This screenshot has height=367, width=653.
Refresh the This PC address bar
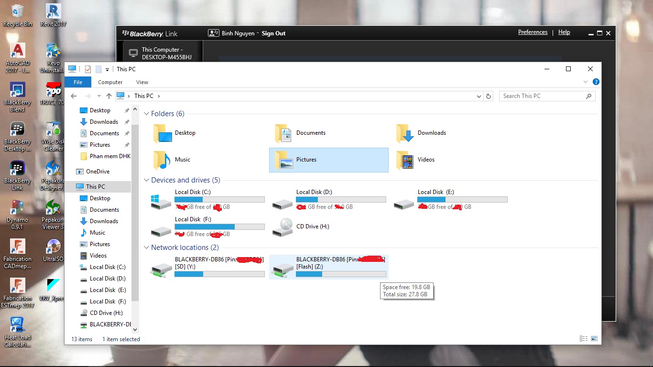point(489,96)
